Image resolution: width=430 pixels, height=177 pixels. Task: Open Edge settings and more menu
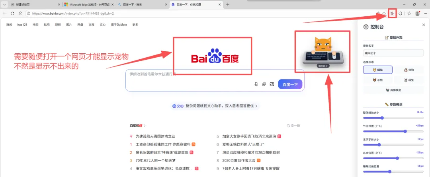point(426,14)
